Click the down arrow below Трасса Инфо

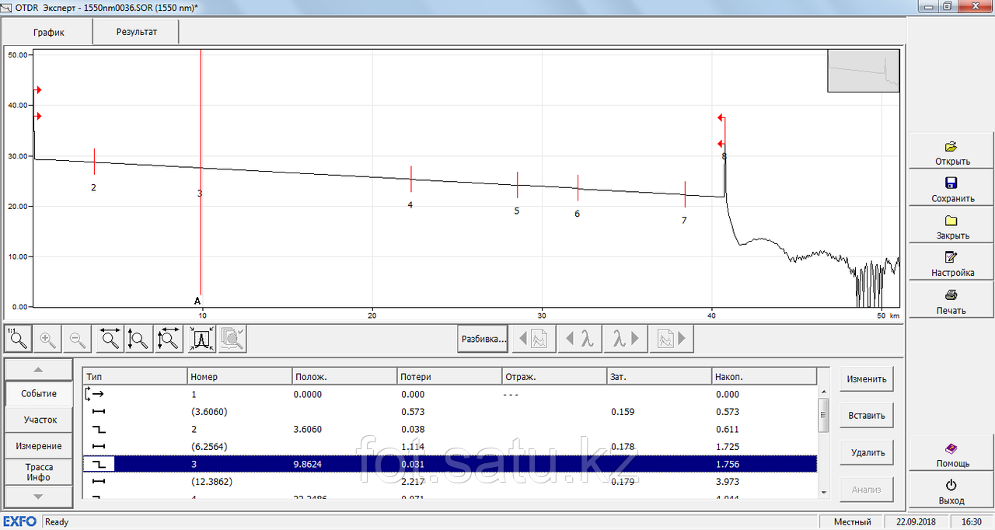[x=39, y=496]
